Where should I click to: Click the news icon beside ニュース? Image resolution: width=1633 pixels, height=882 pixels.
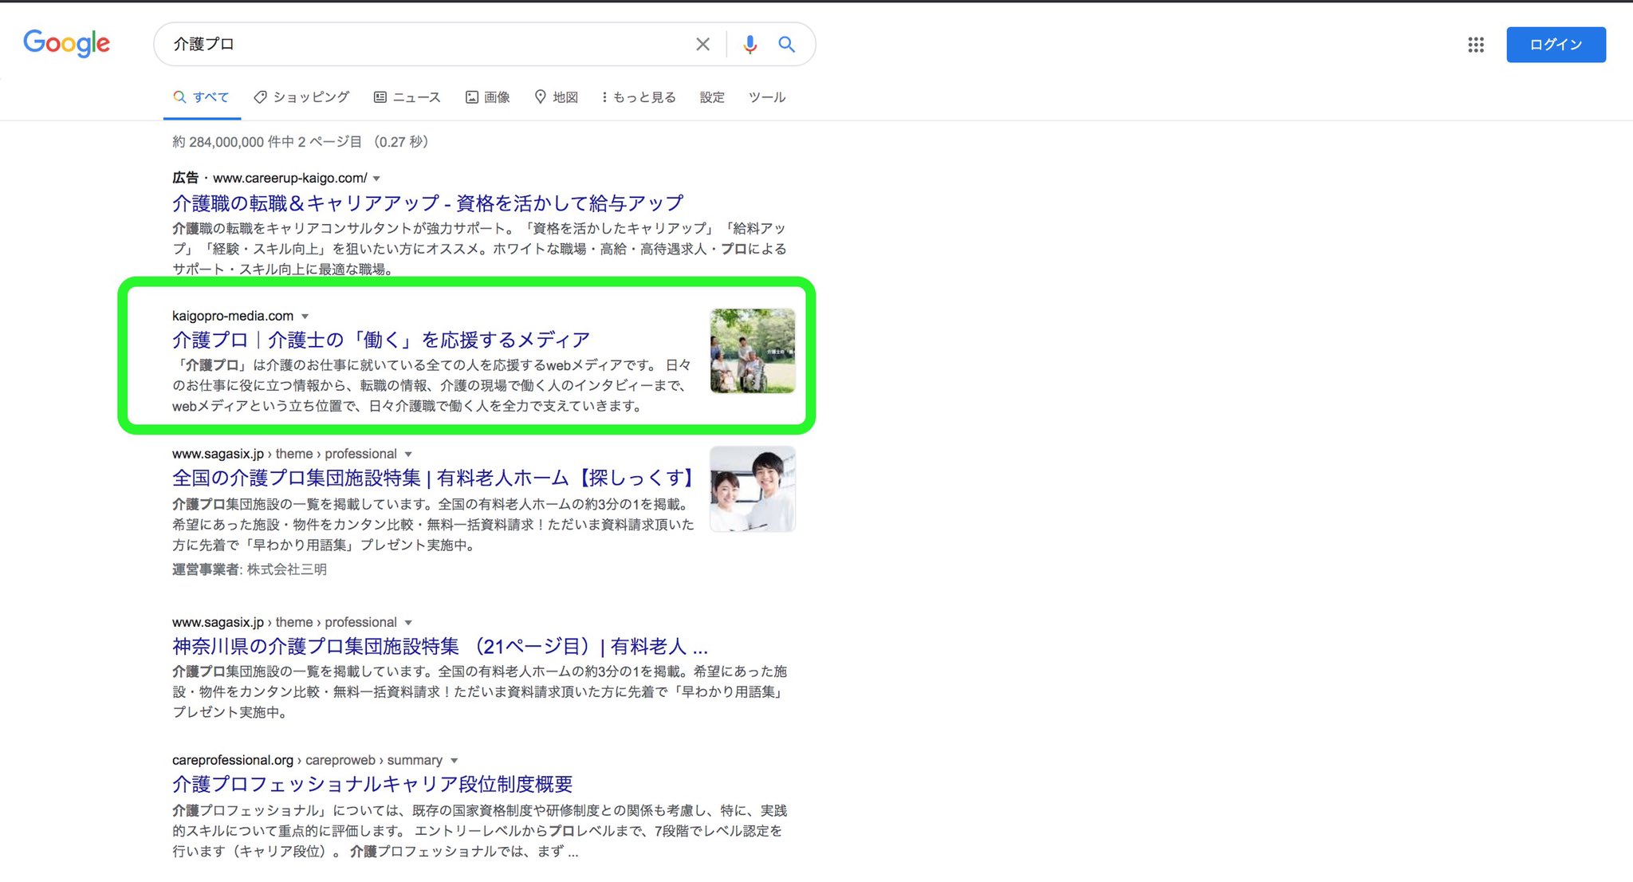[x=380, y=97]
